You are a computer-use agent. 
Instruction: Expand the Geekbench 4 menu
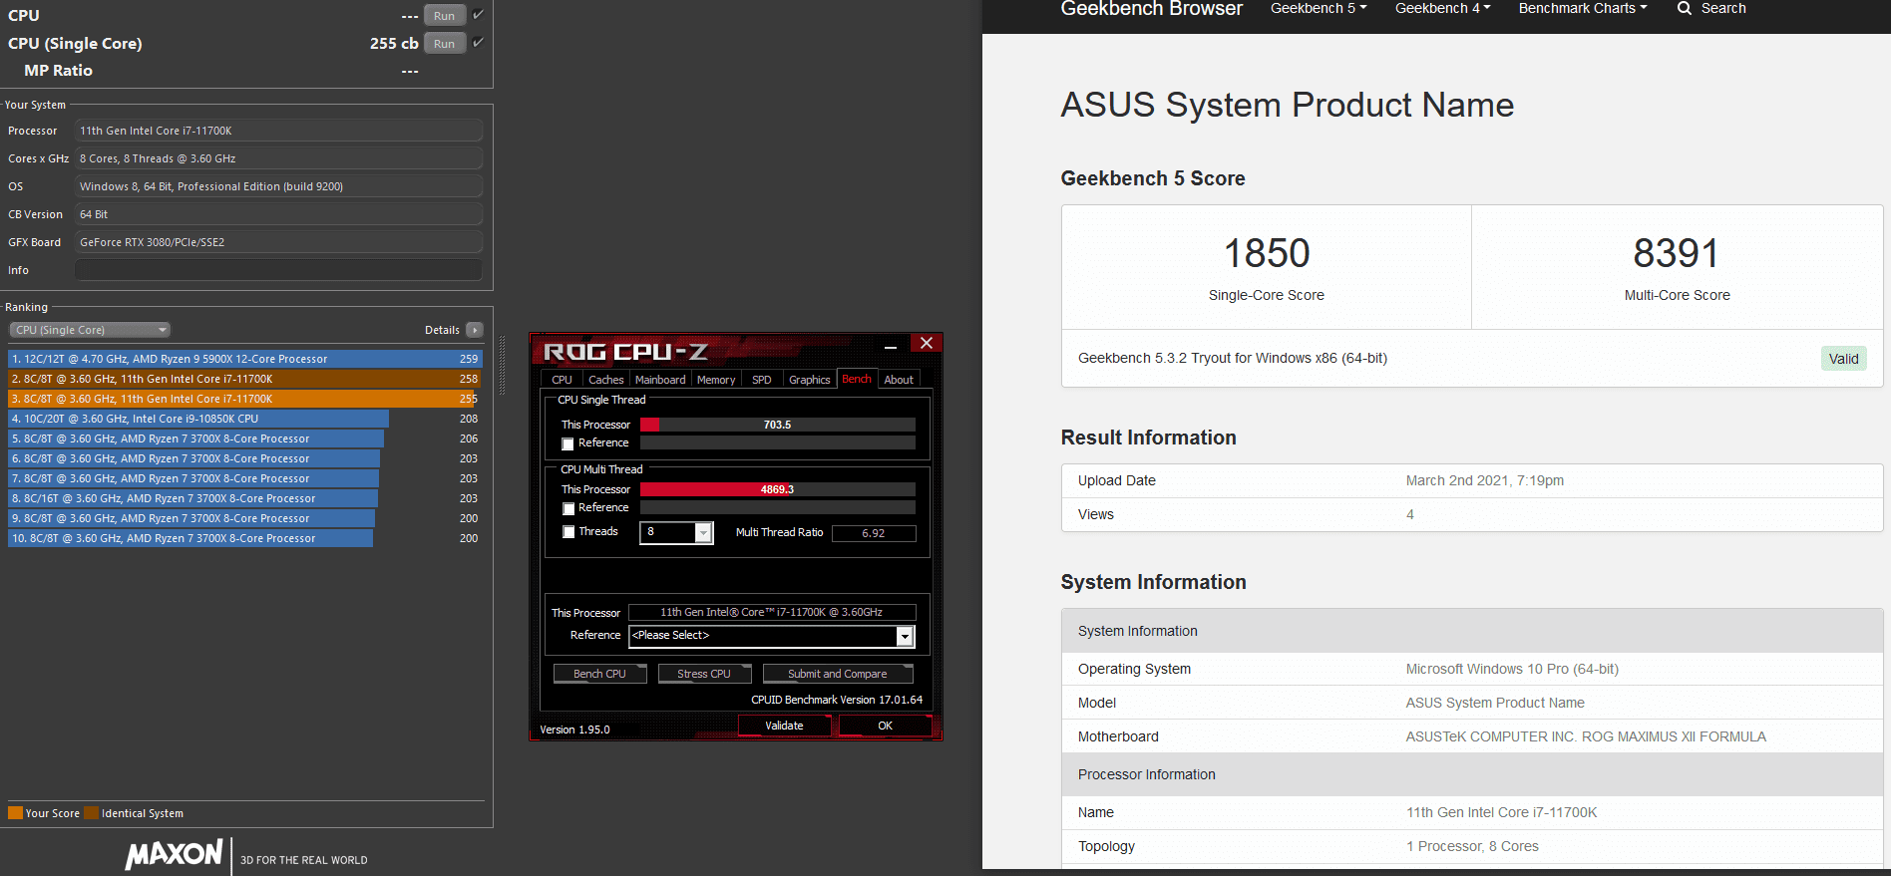tap(1443, 8)
